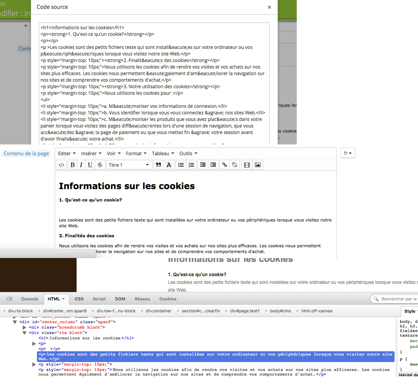
Task: Switch to the Cookies tab
Action: 168,299
